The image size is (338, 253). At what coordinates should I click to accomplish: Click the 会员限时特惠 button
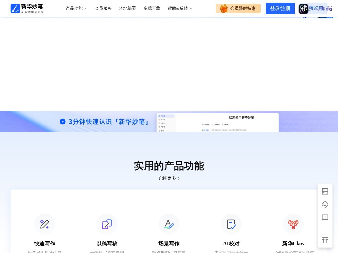pyautogui.click(x=238, y=8)
